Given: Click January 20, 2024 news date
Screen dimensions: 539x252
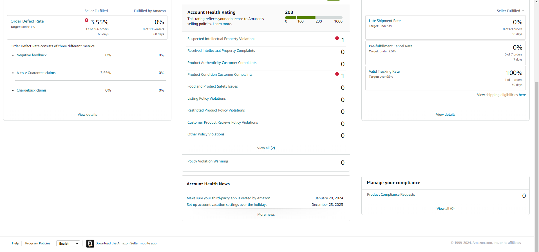Looking at the screenshot, I should [329, 198].
